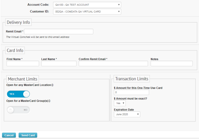Click the Transaction Limits section heading
This screenshot has width=199, height=139.
click(132, 79)
